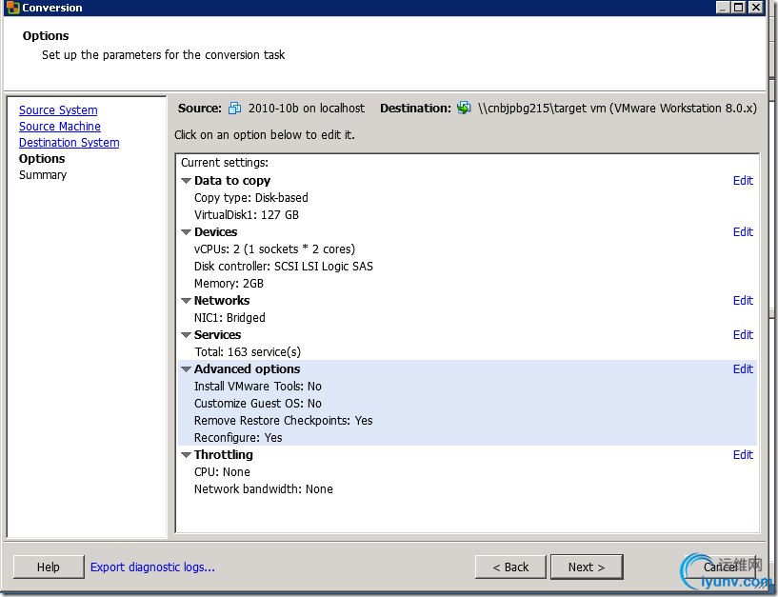The height and width of the screenshot is (597, 778).
Task: Click the Devices heading
Action: (x=216, y=231)
